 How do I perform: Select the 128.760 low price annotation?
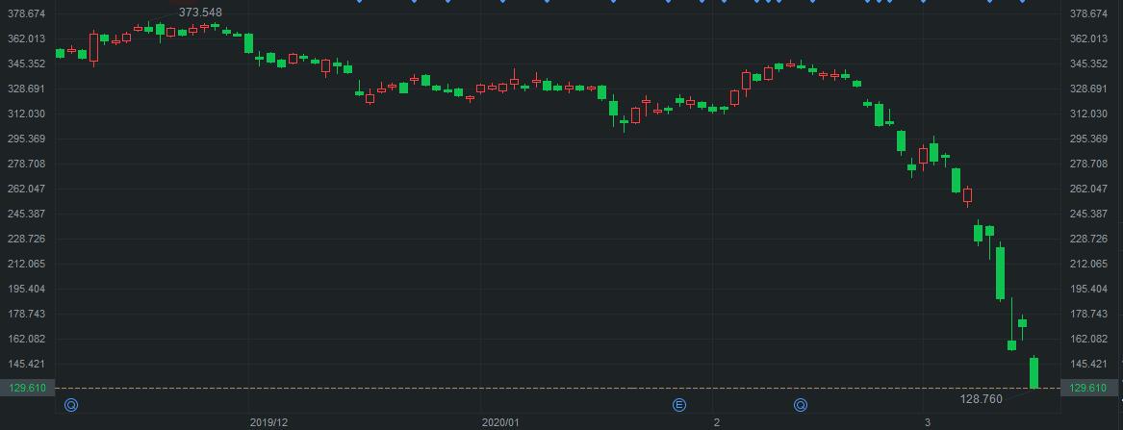tap(982, 399)
